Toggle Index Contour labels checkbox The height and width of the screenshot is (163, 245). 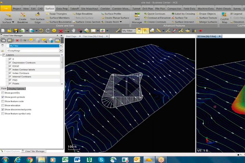click(x=10, y=70)
